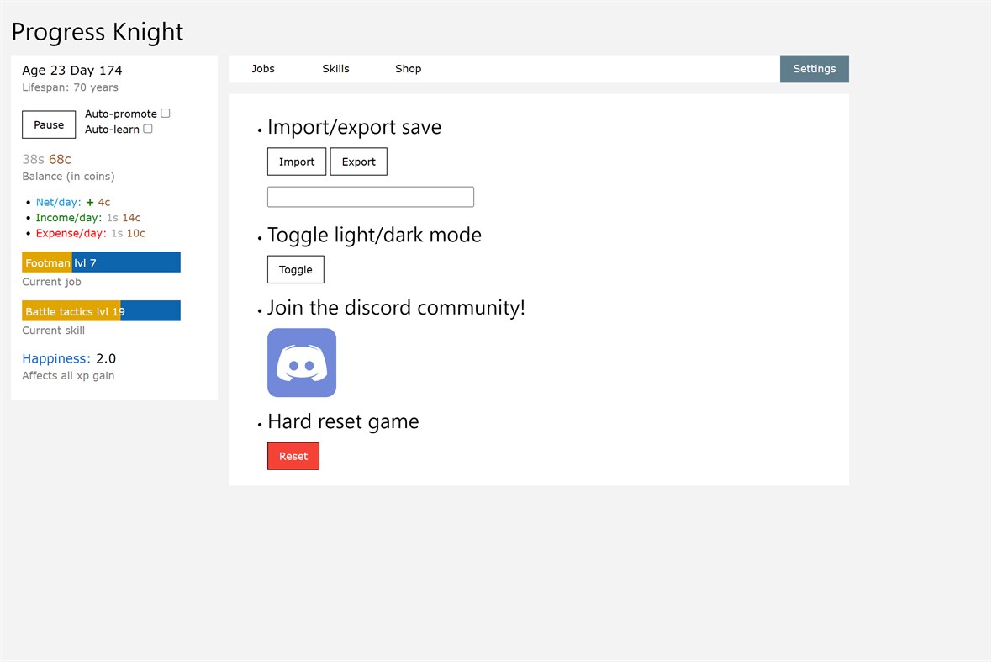Switch to the Jobs tab
Image resolution: width=992 pixels, height=662 pixels.
coord(263,69)
